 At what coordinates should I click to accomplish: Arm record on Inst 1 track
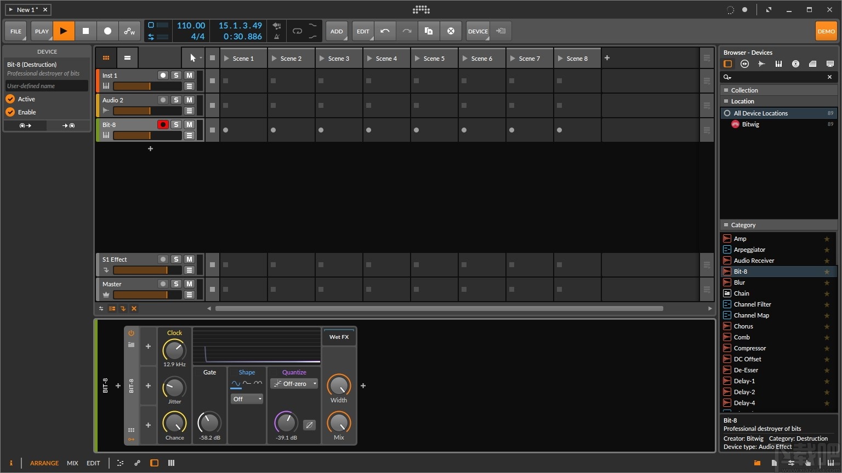pos(163,75)
